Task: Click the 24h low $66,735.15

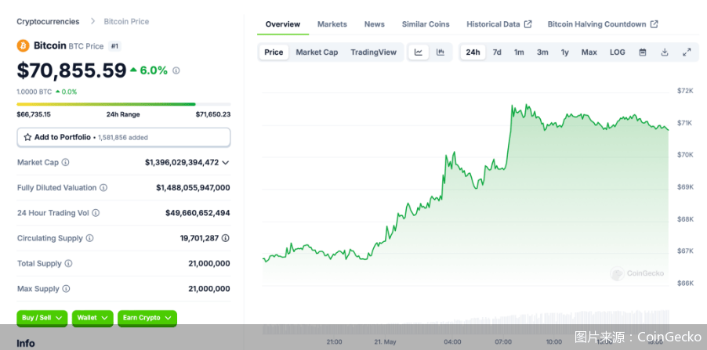Action: point(34,114)
